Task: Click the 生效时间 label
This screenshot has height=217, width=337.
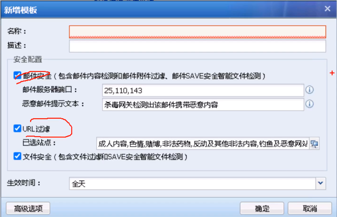Action: pyautogui.click(x=24, y=183)
